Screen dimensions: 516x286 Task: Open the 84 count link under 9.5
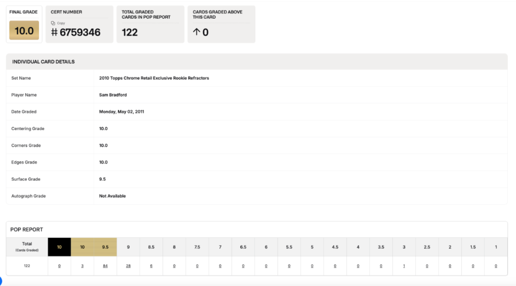105,266
